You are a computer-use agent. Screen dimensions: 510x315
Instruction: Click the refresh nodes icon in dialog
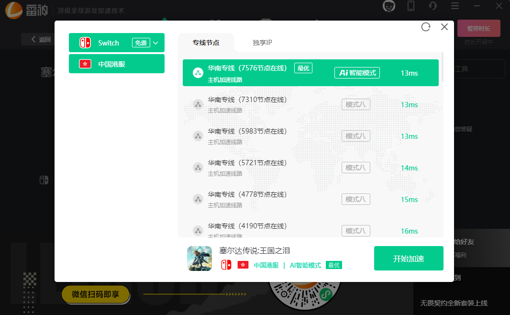425,27
